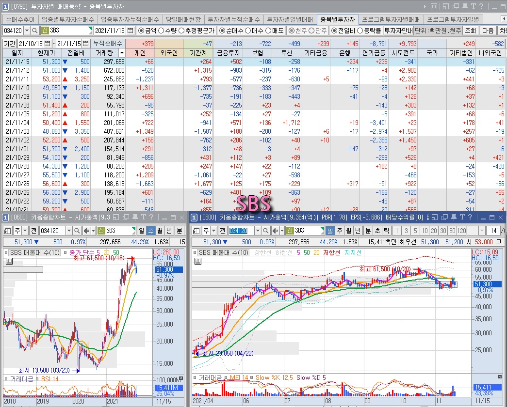Click the 신 badge beside SBS in investor window
The width and height of the screenshot is (507, 407).
pyautogui.click(x=45, y=31)
